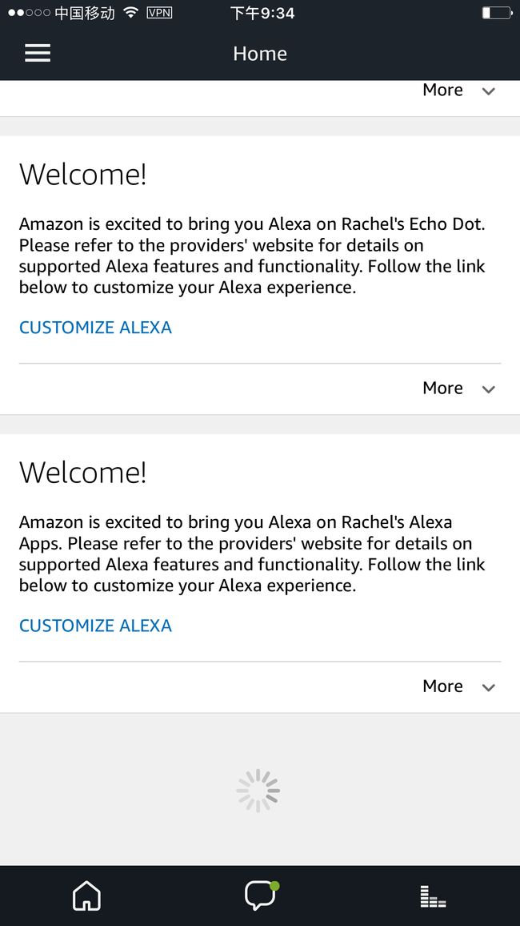This screenshot has width=520, height=926.
Task: Open the hamburger navigation menu
Action: [37, 53]
